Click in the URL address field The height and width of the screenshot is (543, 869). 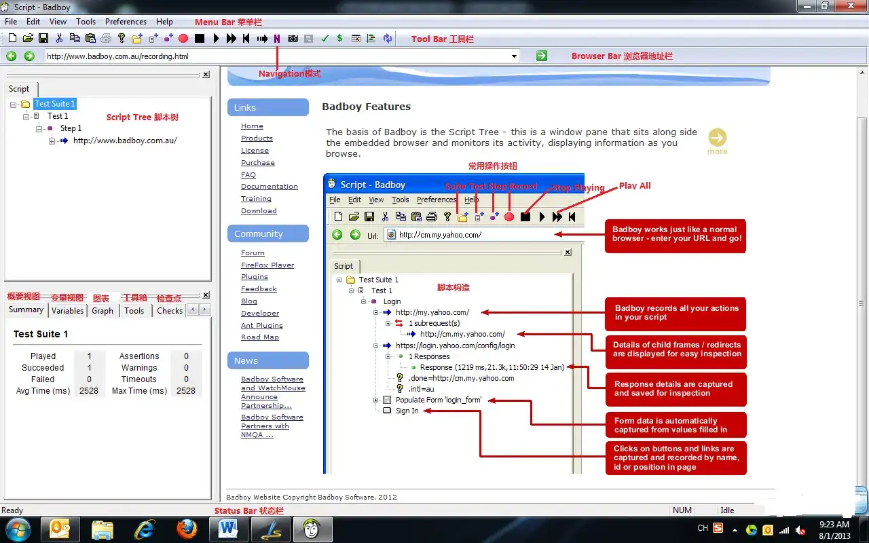277,56
